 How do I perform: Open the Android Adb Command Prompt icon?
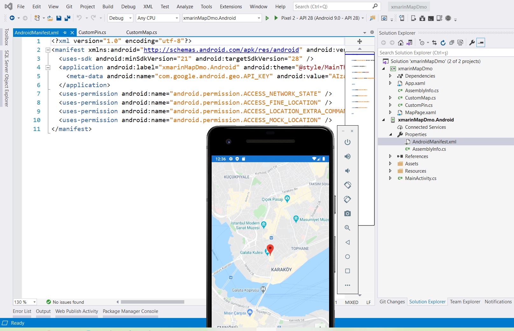coord(431,18)
